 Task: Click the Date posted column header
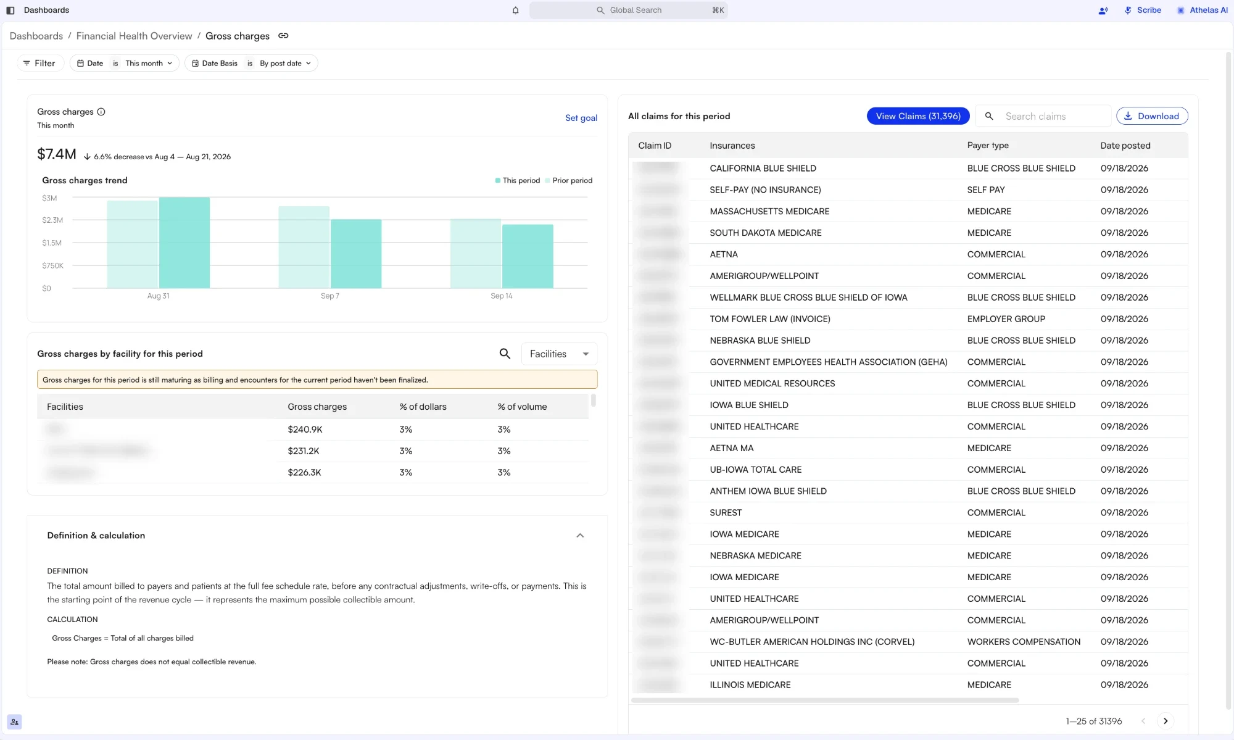[x=1125, y=146]
